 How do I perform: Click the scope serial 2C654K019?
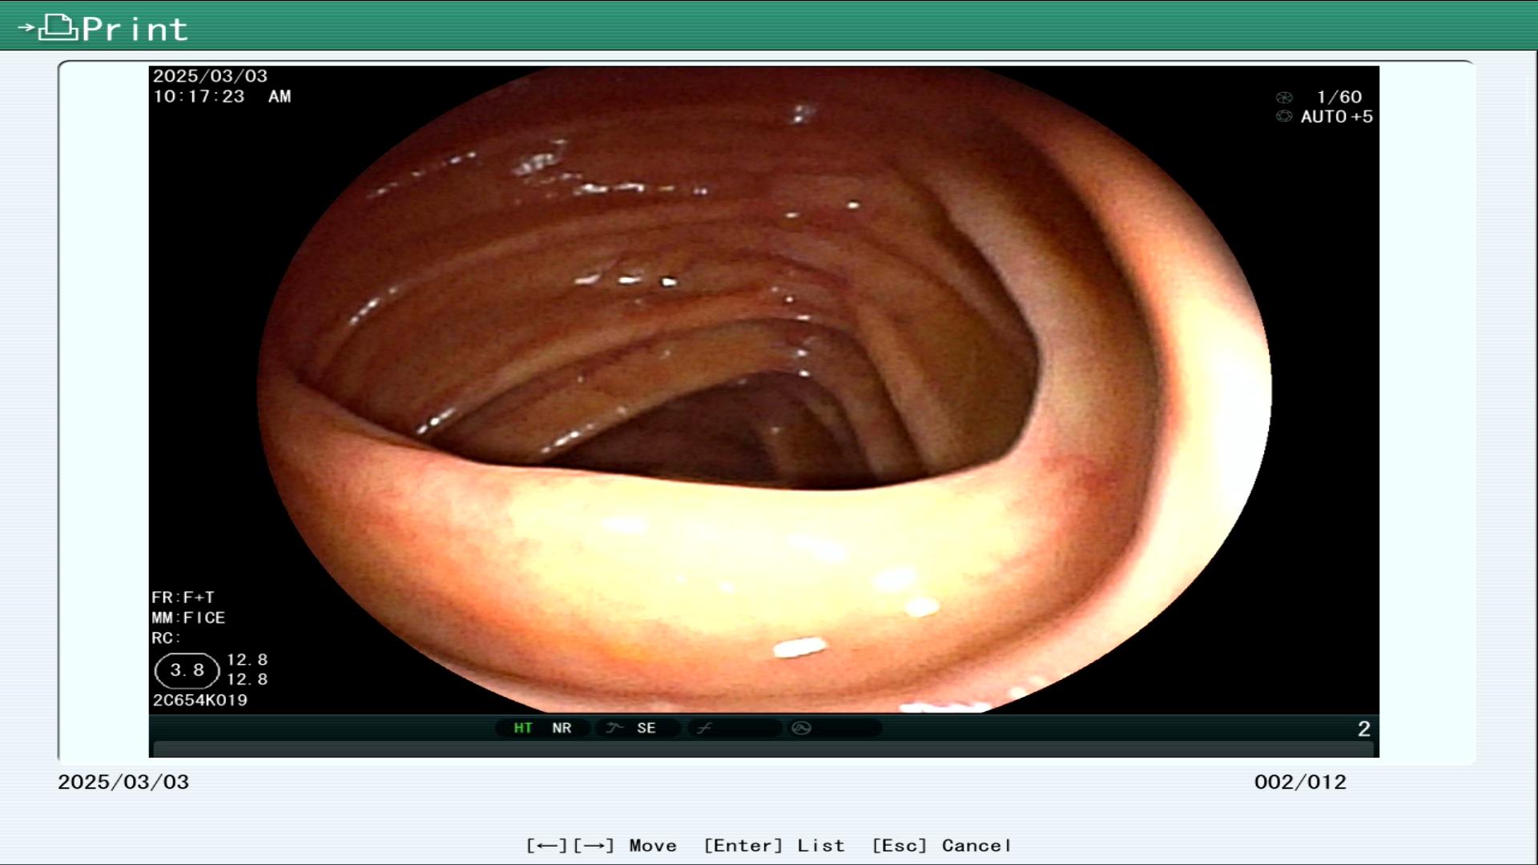pos(200,700)
